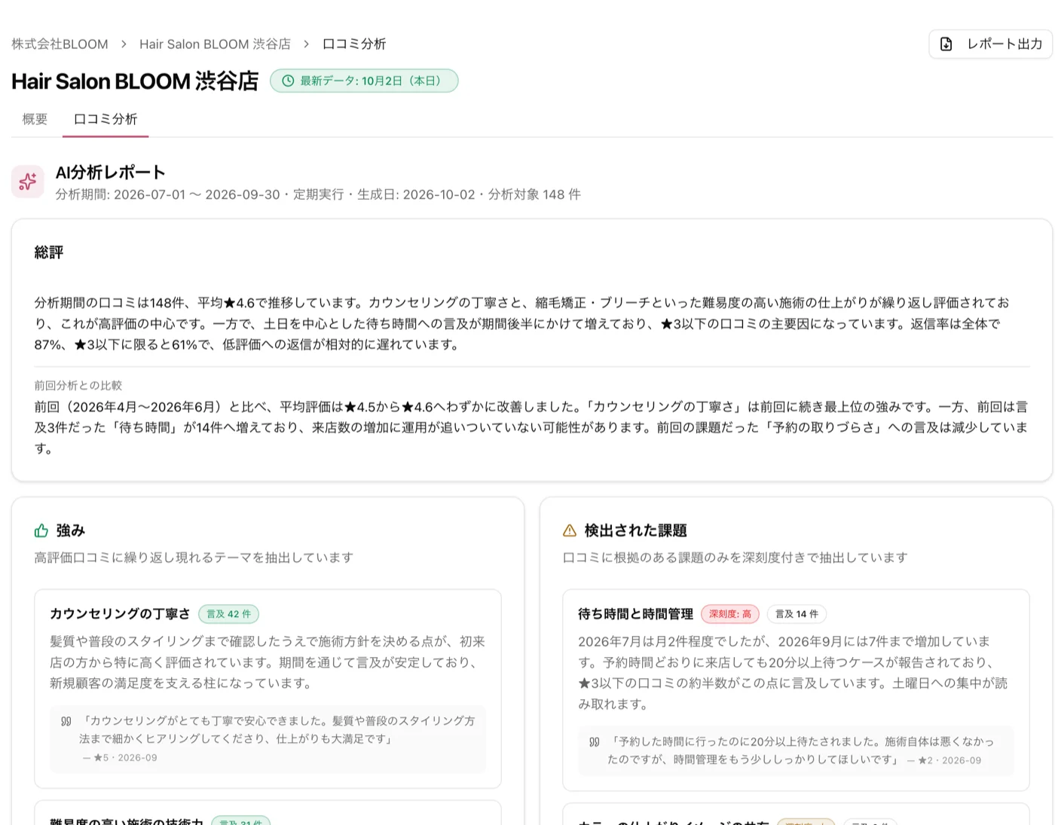Click the breadcrumb chevron before 口コミ分析
The width and height of the screenshot is (1055, 825).
[306, 44]
